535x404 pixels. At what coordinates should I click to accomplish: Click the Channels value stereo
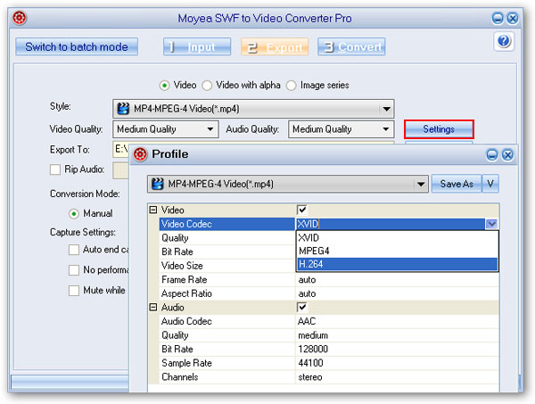[x=310, y=377]
